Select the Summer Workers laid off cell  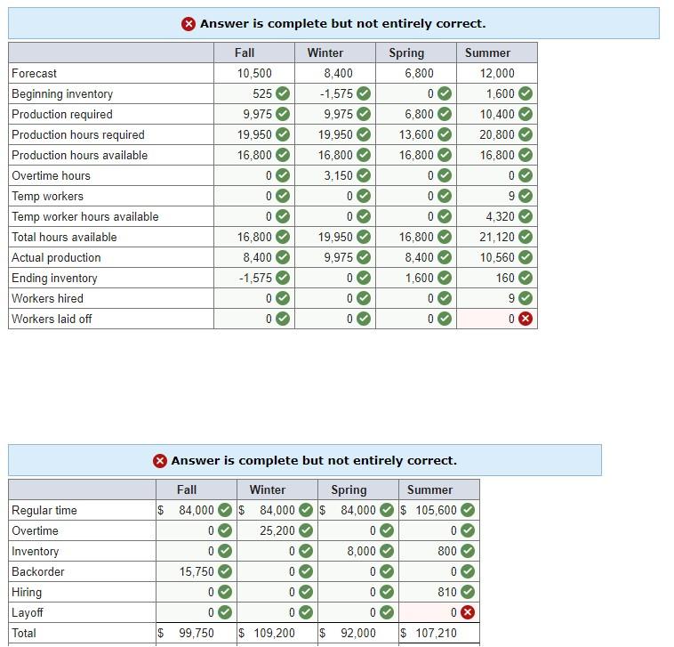pyautogui.click(x=497, y=319)
